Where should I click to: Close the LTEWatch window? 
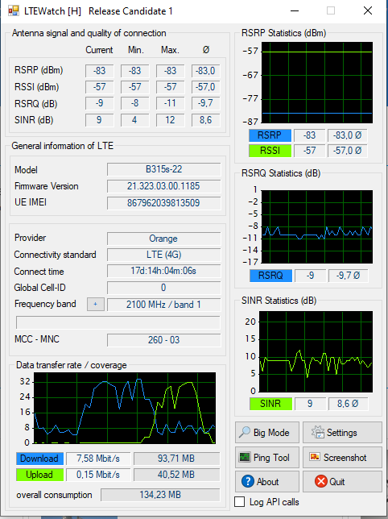point(368,10)
